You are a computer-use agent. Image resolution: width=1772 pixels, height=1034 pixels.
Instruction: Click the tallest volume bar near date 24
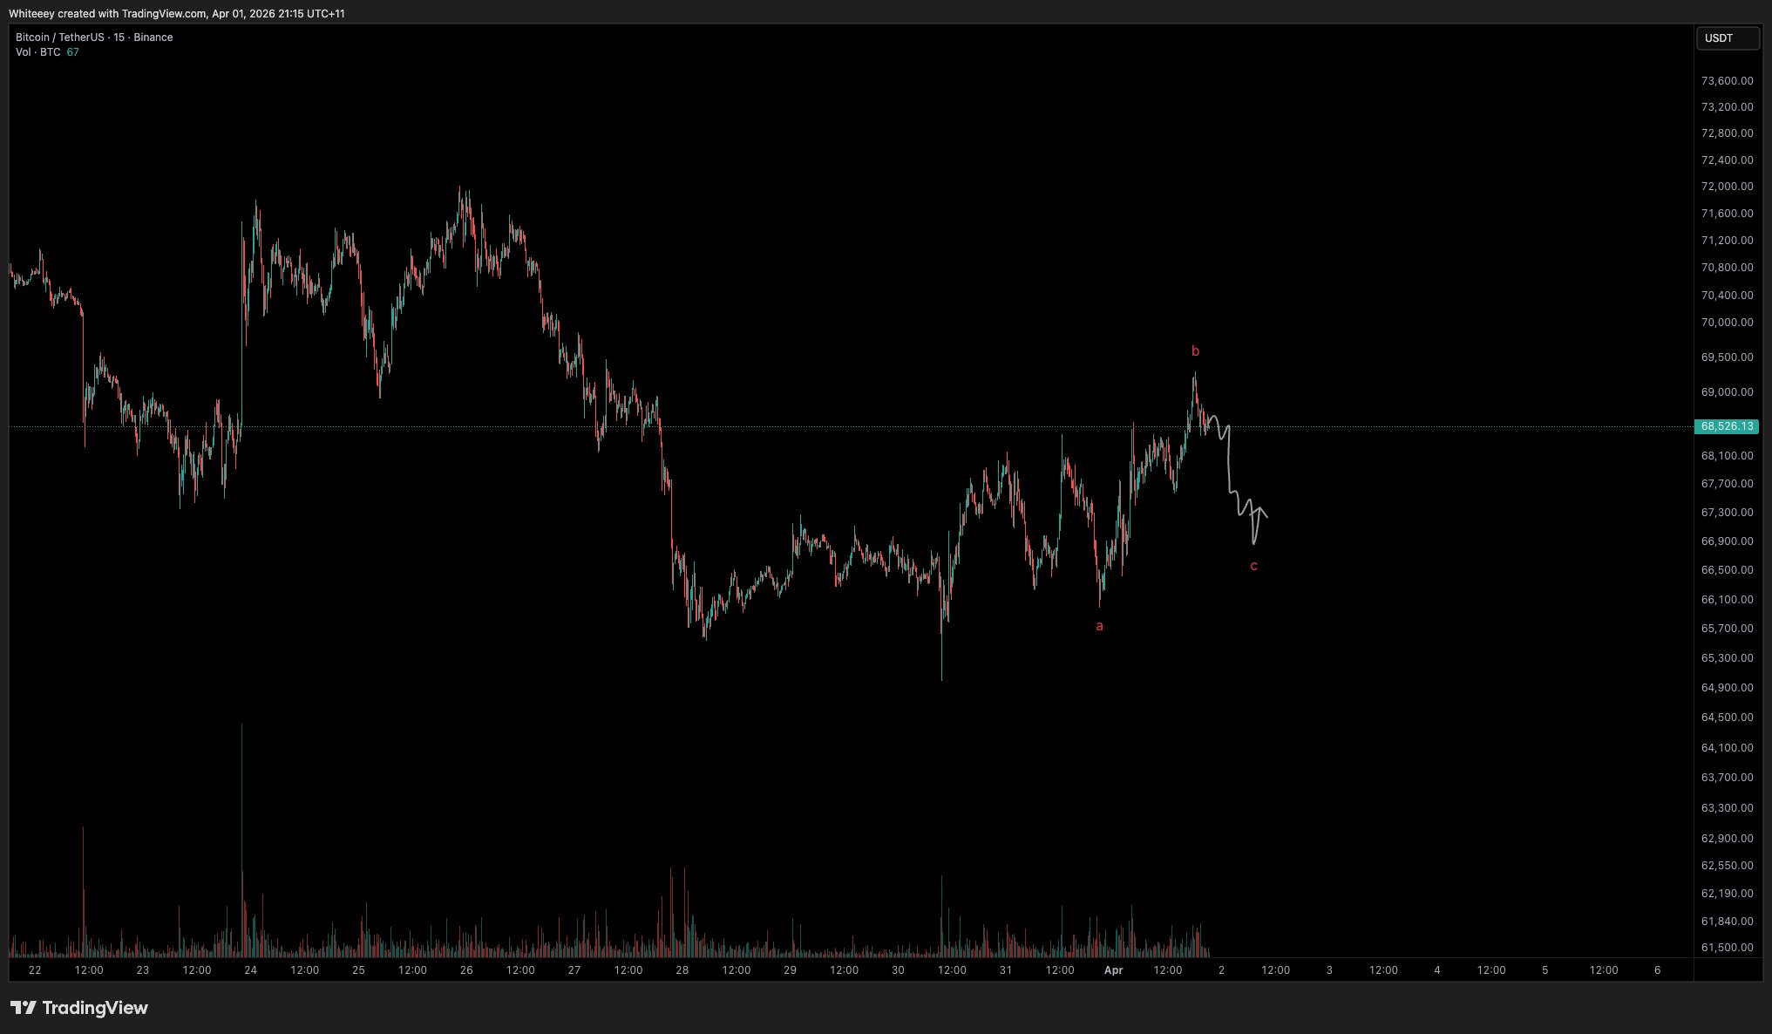pyautogui.click(x=241, y=828)
